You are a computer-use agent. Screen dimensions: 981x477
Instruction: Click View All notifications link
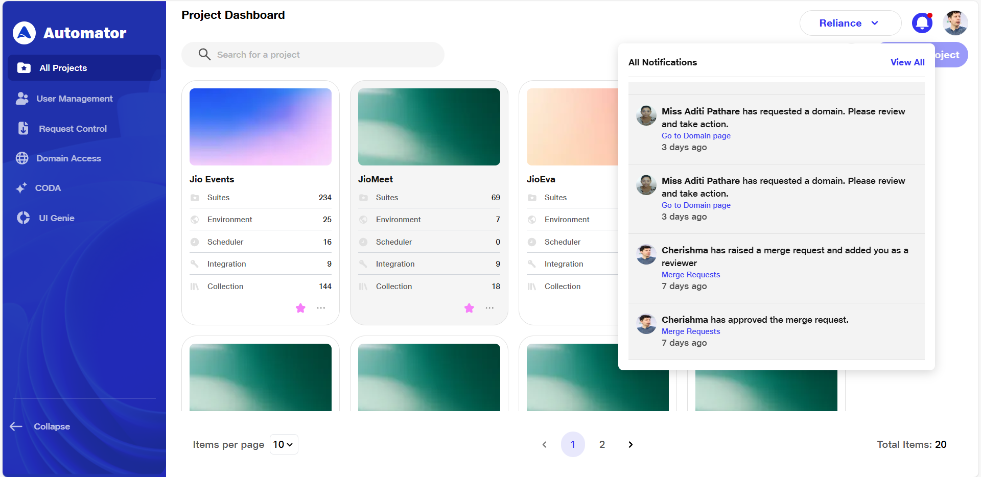907,62
